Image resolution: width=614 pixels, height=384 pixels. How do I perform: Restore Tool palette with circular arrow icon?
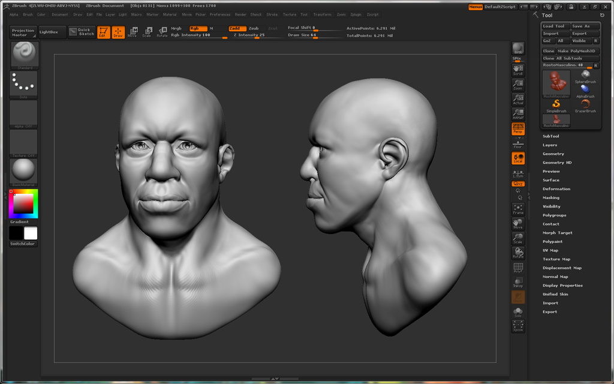[602, 15]
